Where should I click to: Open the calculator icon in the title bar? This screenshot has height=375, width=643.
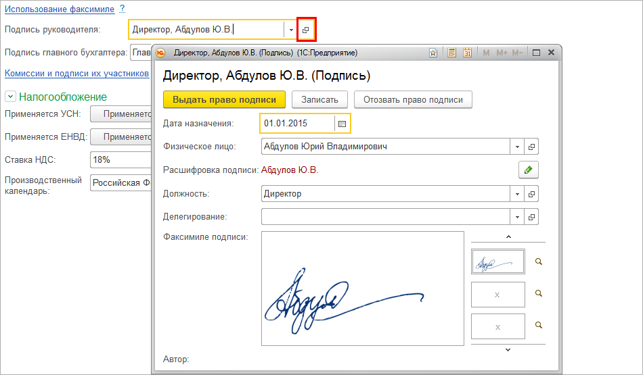click(x=451, y=53)
